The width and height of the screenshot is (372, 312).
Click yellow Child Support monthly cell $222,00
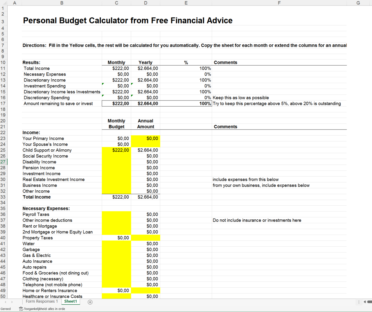pyautogui.click(x=116, y=150)
